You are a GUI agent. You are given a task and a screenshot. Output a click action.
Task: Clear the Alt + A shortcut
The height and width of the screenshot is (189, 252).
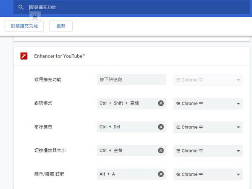[x=161, y=174]
